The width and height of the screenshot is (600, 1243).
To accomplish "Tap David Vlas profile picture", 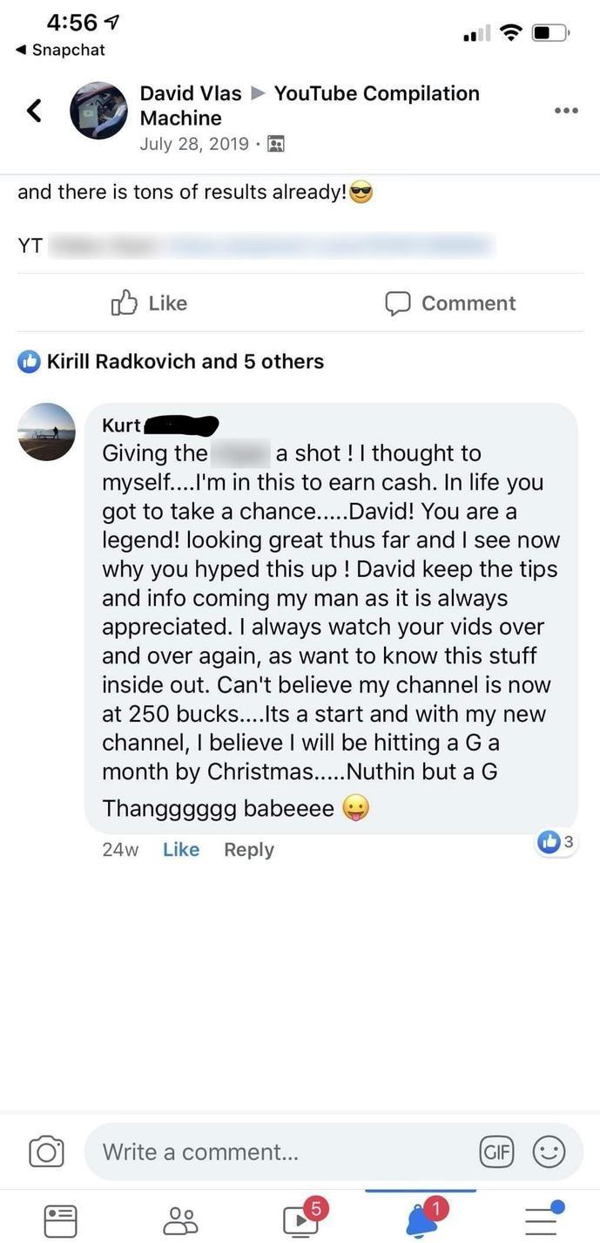I will tap(98, 111).
